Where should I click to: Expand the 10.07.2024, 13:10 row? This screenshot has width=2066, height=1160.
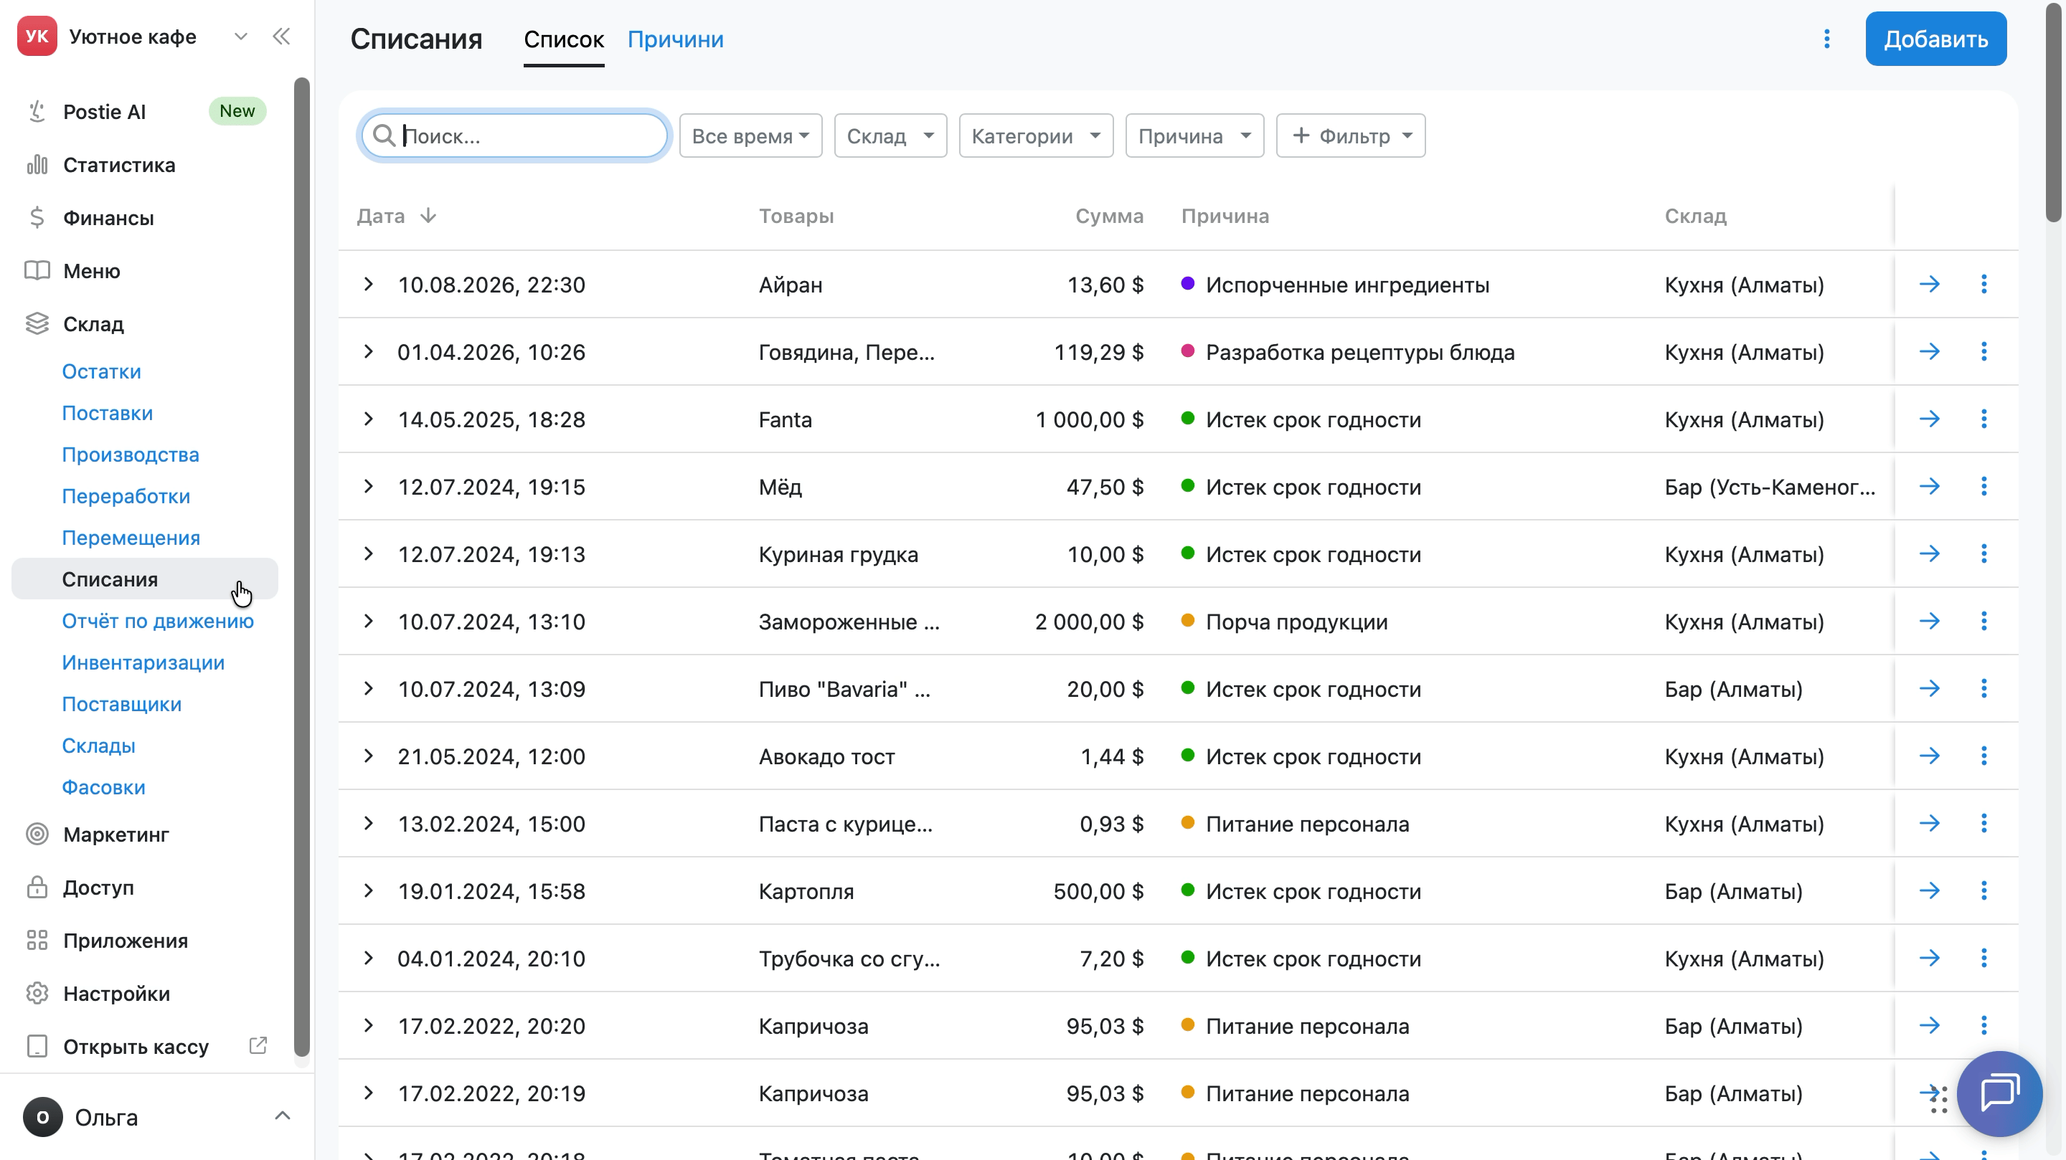[368, 620]
